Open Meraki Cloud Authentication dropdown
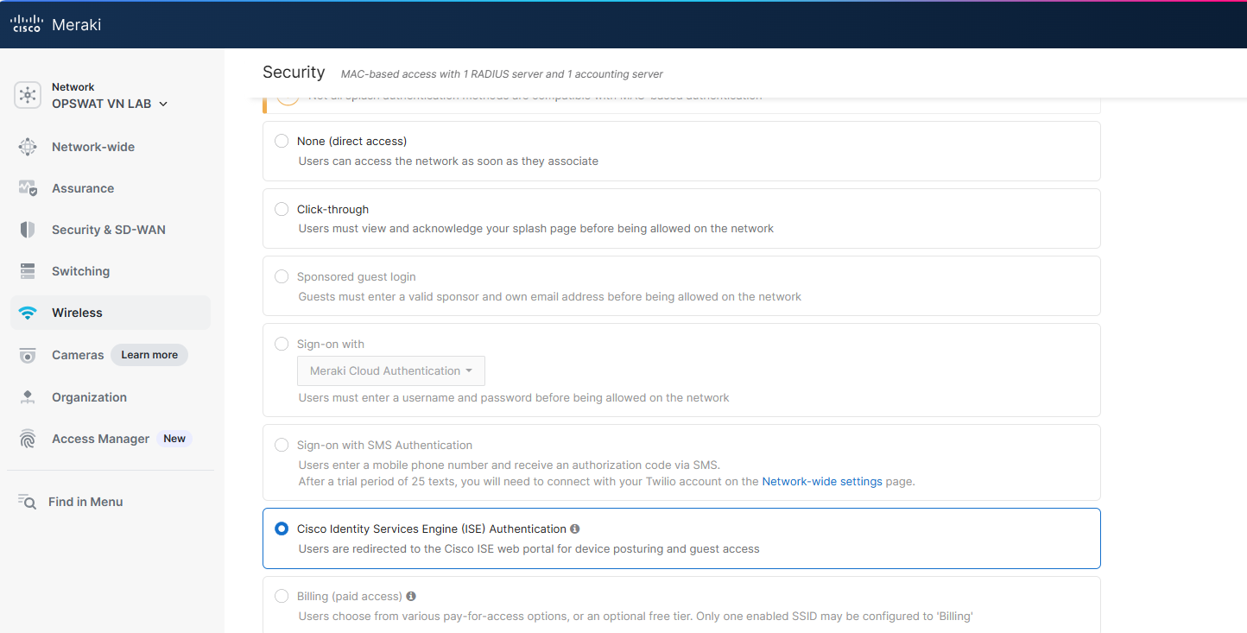Image resolution: width=1247 pixels, height=633 pixels. (391, 370)
